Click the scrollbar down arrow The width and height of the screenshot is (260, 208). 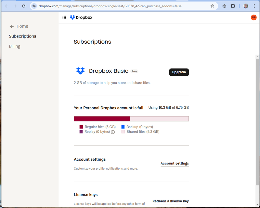(x=257, y=205)
